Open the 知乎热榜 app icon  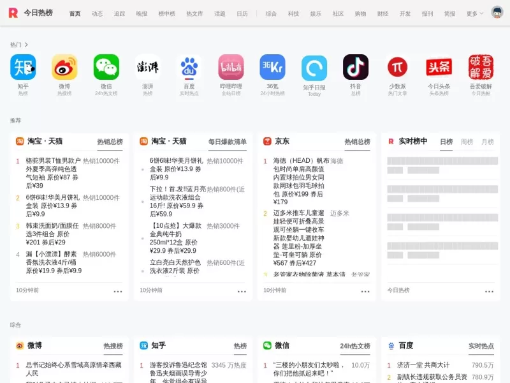[22, 66]
